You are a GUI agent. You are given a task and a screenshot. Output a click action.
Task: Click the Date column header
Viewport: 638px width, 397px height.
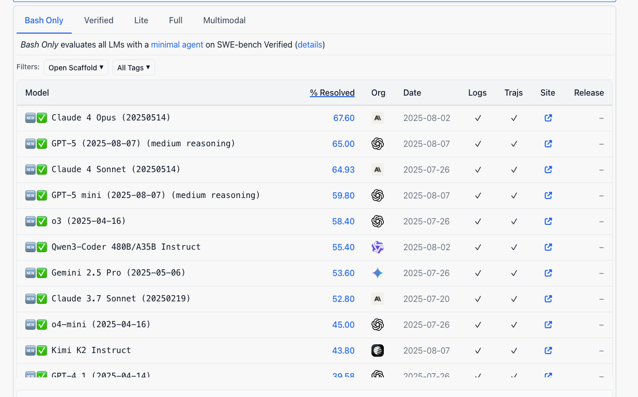[x=412, y=93]
